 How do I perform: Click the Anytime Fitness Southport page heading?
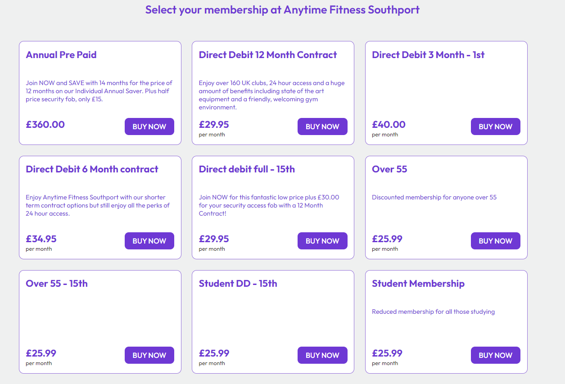(x=282, y=9)
